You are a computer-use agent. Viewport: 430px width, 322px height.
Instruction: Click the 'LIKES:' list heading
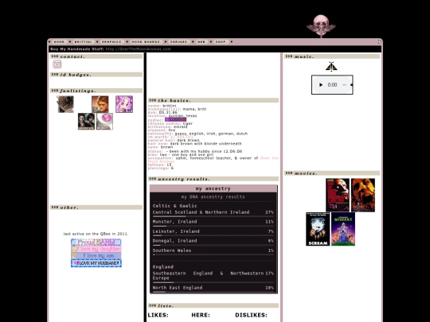(x=158, y=315)
